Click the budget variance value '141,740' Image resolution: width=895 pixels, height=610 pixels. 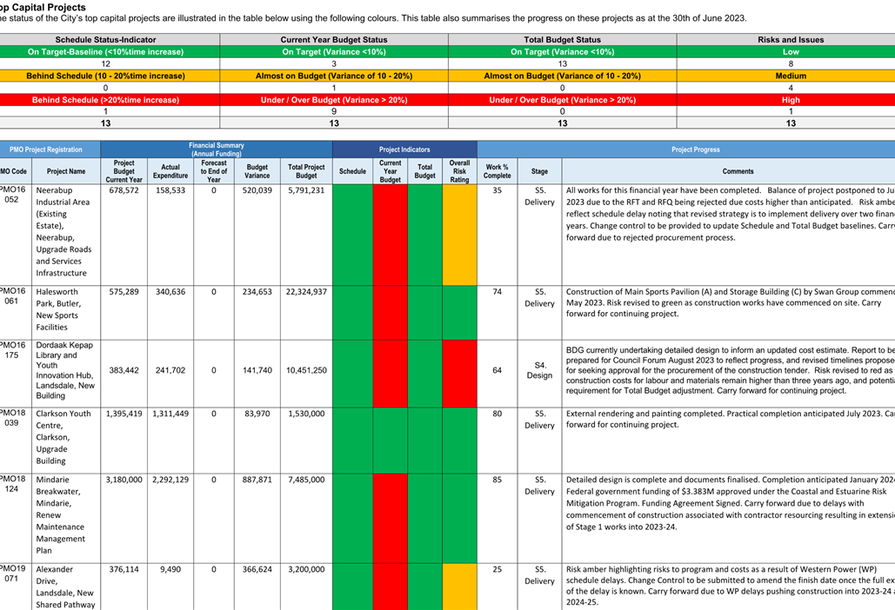coord(257,370)
